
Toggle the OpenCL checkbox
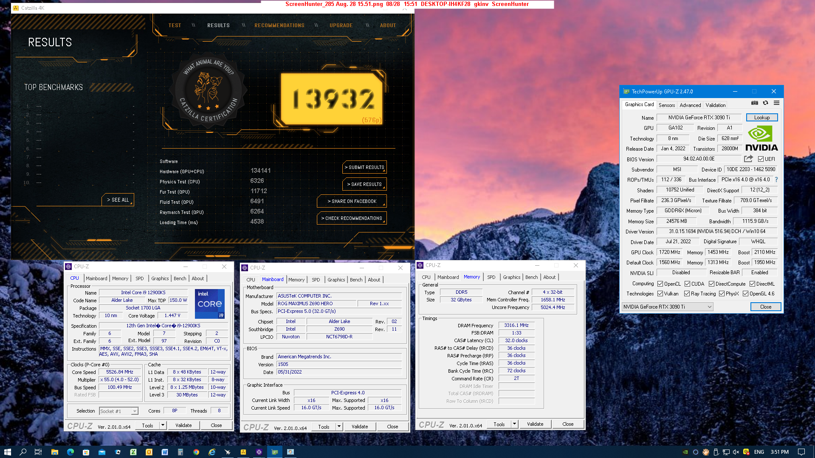coord(660,284)
